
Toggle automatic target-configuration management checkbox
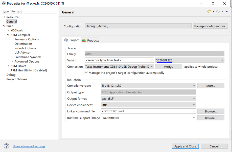coord(86,73)
